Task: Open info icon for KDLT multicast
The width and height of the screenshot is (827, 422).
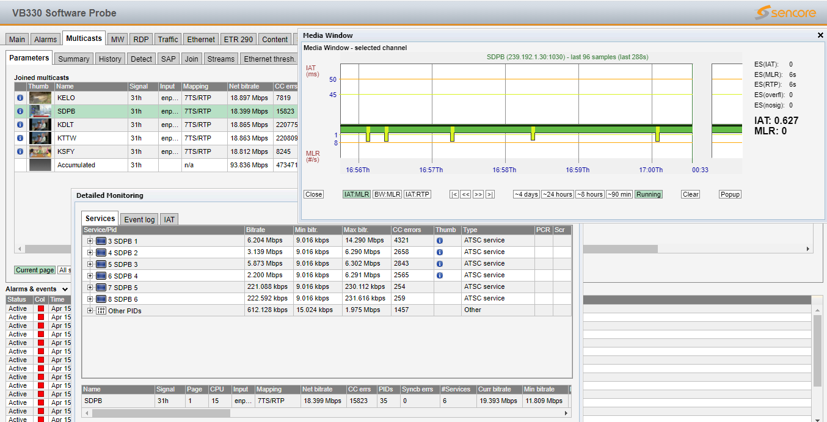Action: pos(20,125)
